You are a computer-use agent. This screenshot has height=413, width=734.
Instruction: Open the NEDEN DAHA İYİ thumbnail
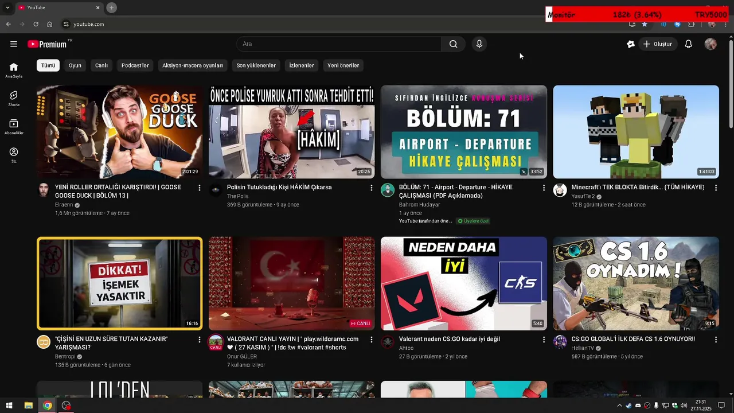click(464, 283)
